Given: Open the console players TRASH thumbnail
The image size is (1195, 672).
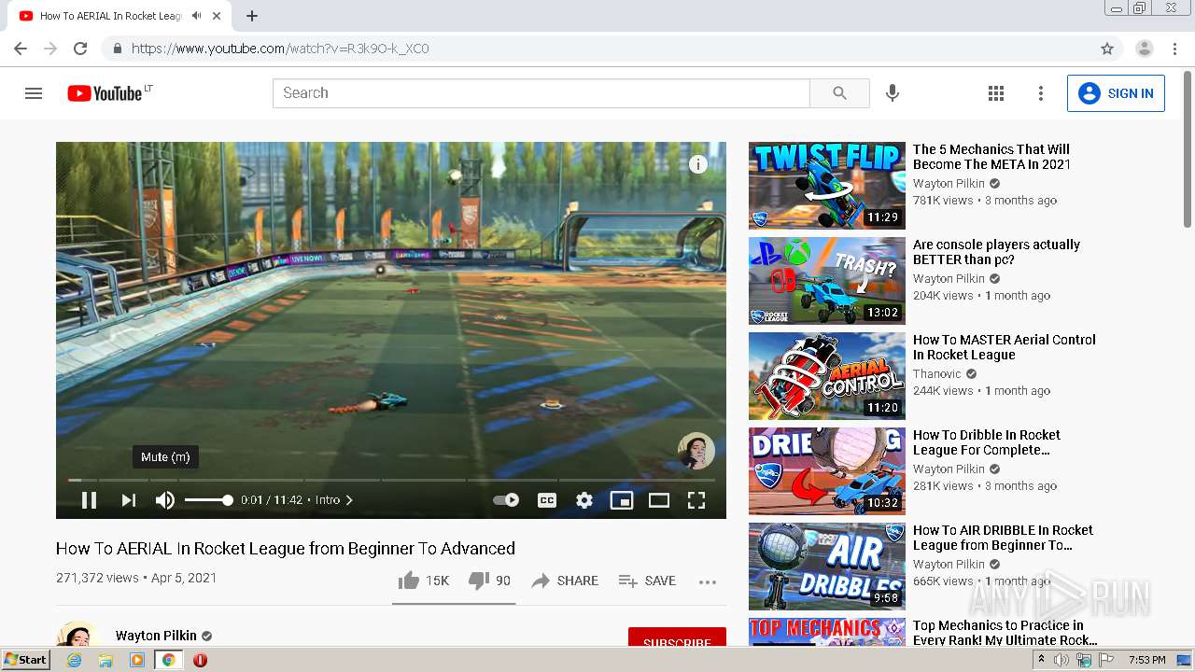Looking at the screenshot, I should click(x=827, y=281).
